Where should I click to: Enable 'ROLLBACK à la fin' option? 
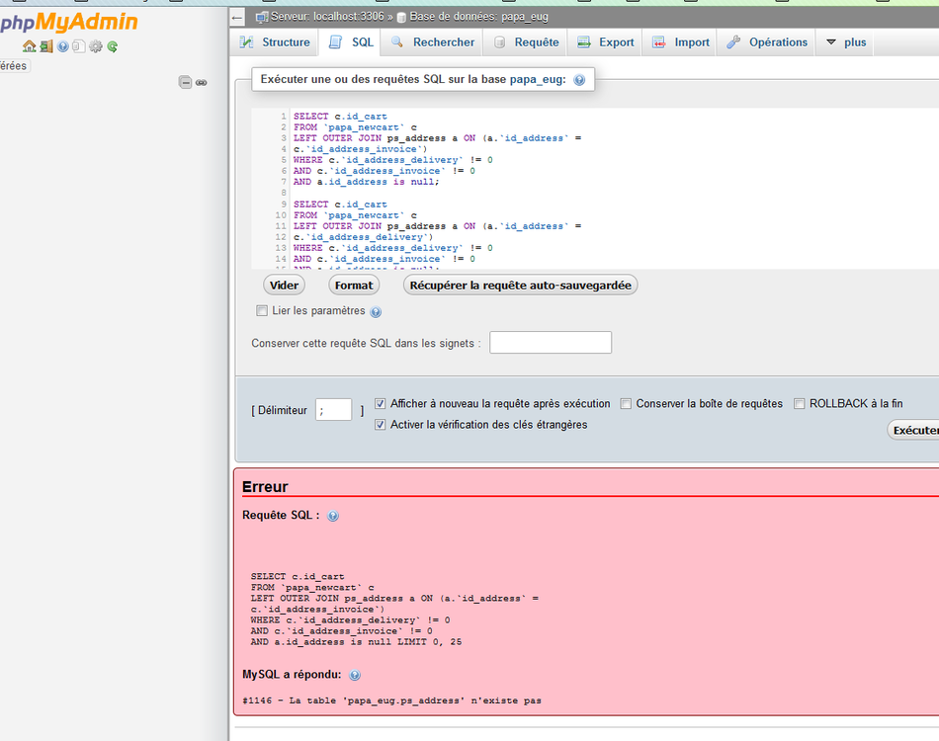tap(799, 404)
